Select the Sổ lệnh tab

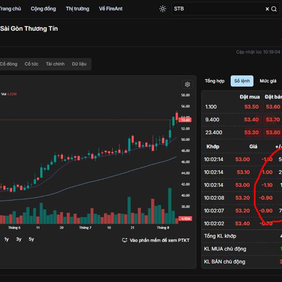(x=242, y=81)
